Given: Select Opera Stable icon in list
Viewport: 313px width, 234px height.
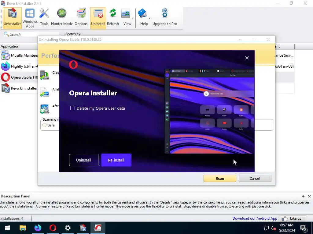Looking at the screenshot, I should (6, 77).
